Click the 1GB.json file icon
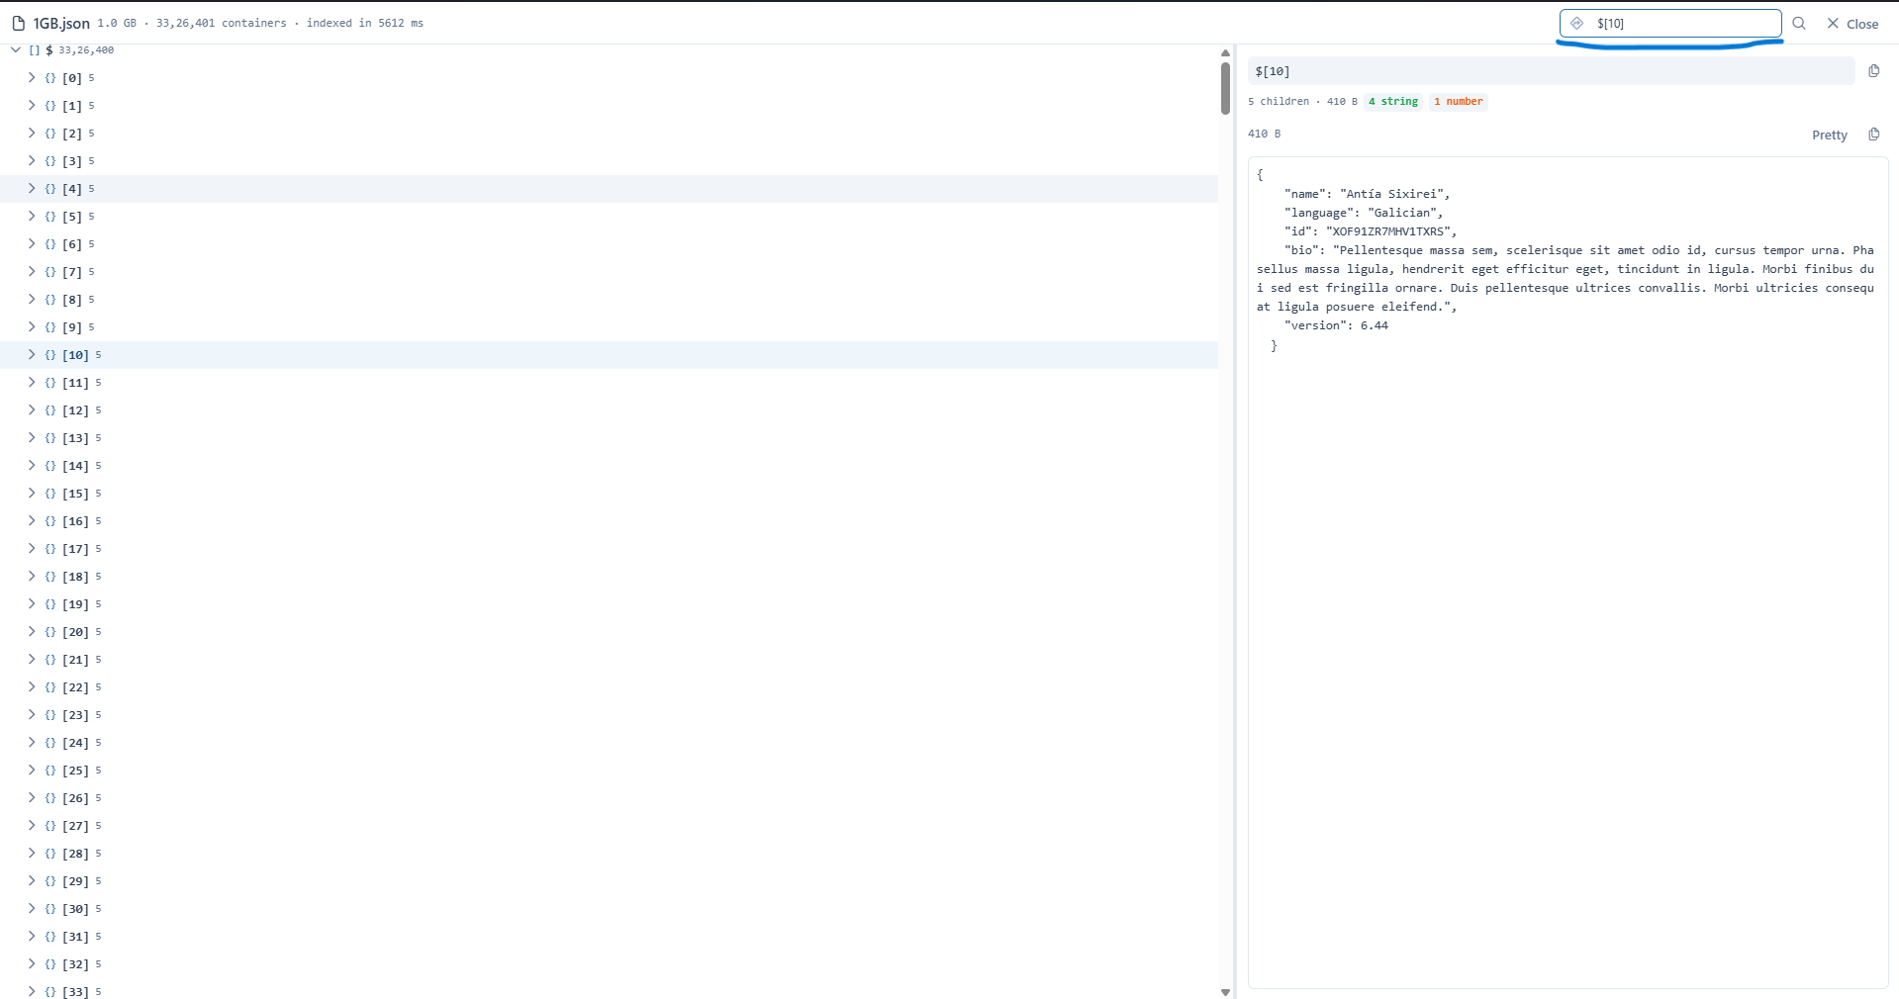This screenshot has width=1899, height=999. (18, 23)
